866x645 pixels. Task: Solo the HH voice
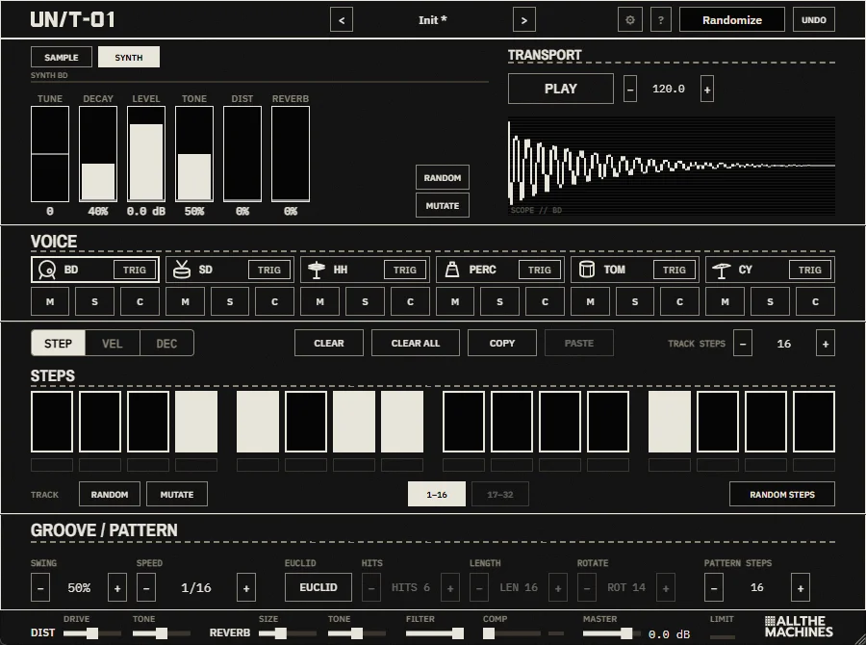point(365,301)
